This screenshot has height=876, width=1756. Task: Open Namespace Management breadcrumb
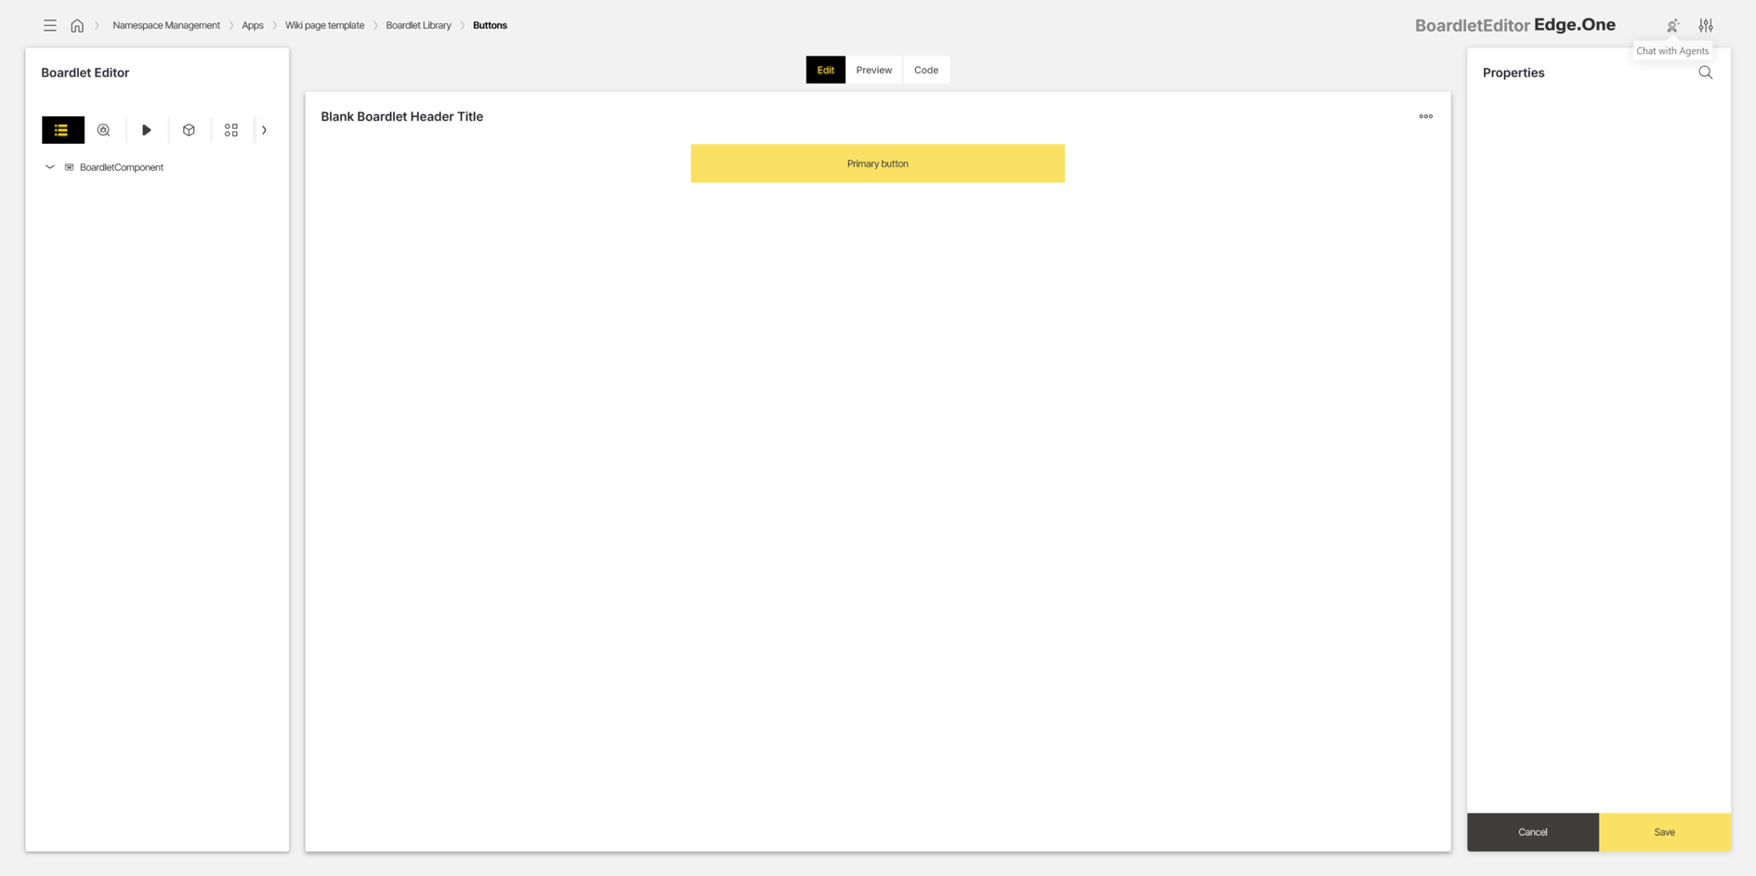pyautogui.click(x=166, y=26)
